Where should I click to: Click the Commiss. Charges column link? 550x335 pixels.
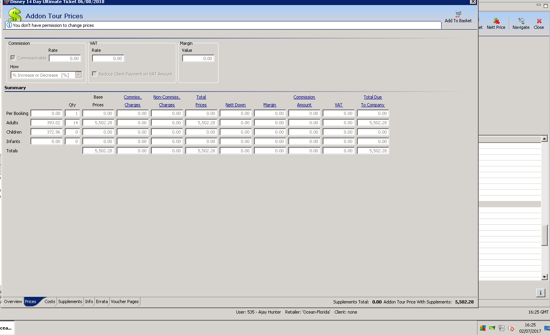pos(133,101)
